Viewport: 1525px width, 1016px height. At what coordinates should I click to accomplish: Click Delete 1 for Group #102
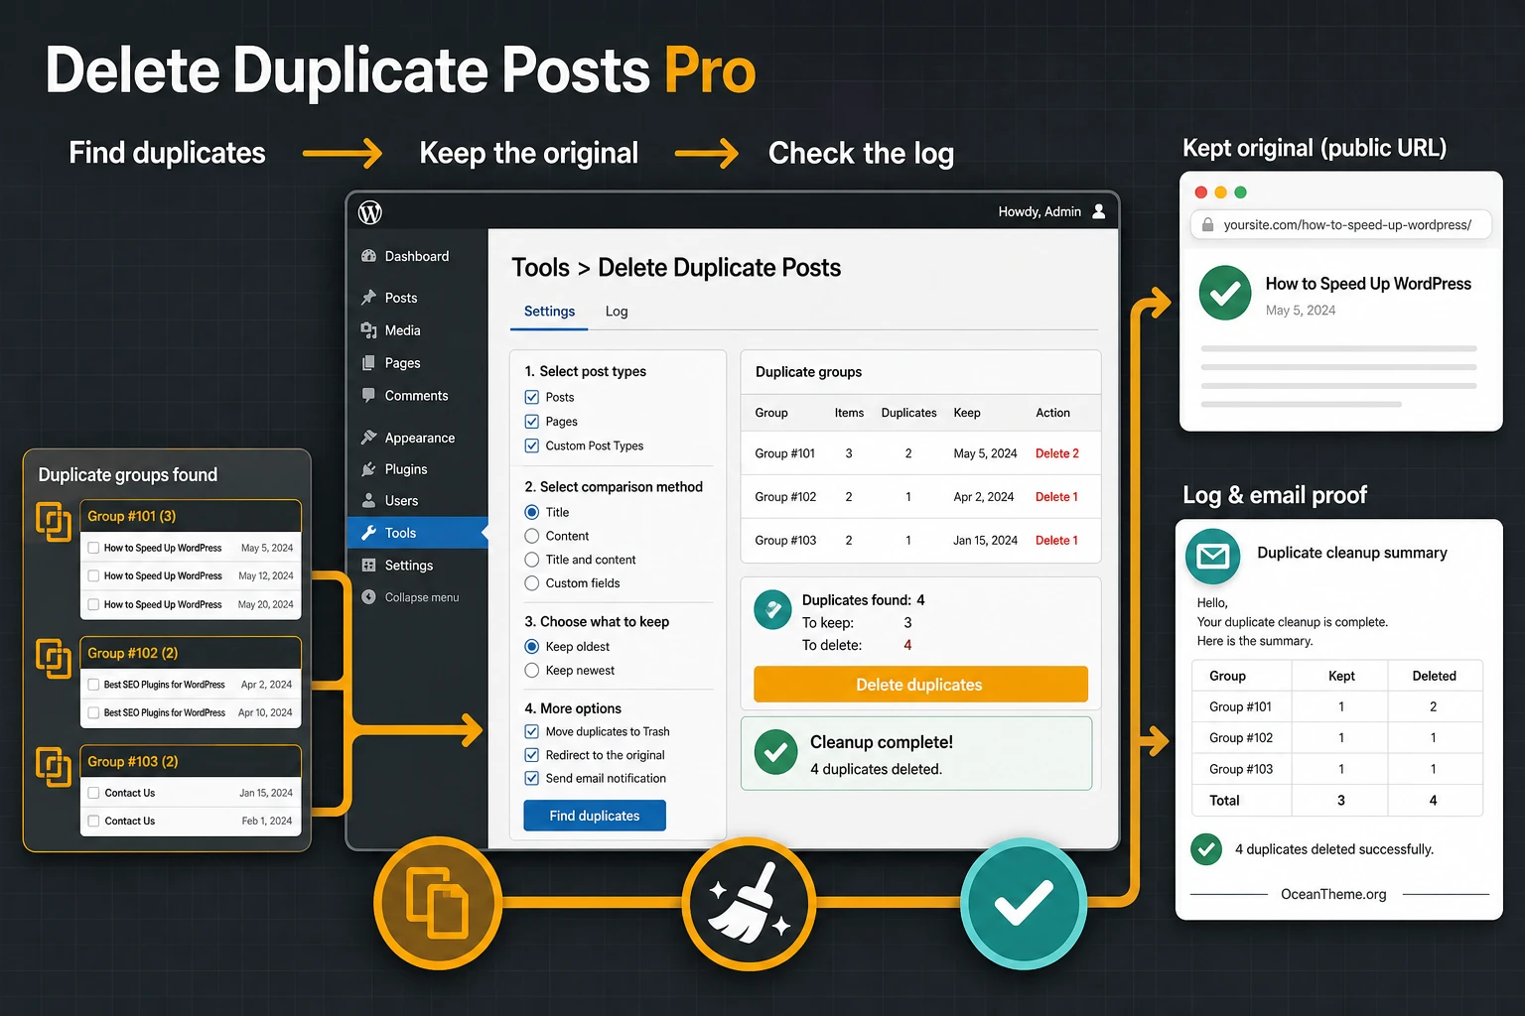coord(1056,497)
